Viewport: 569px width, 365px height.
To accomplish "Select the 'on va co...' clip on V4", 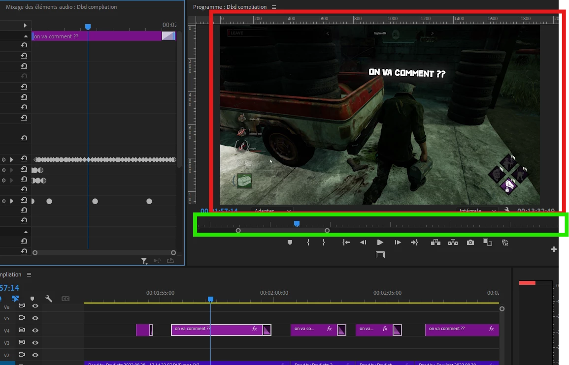I will (313, 330).
